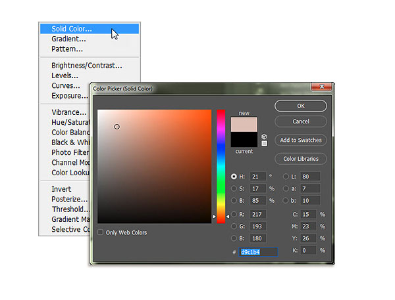Select the L lightness radio button
This screenshot has width=395, height=300.
click(286, 177)
